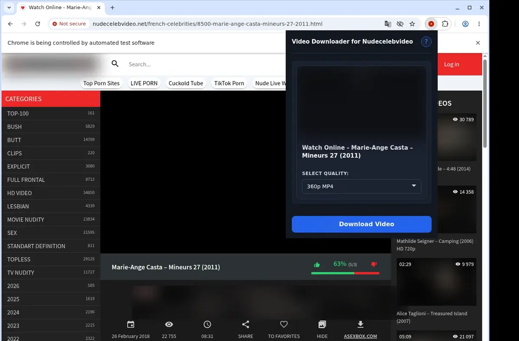519x341 pixels.
Task: Select the BUSH category
Action: pos(51,127)
